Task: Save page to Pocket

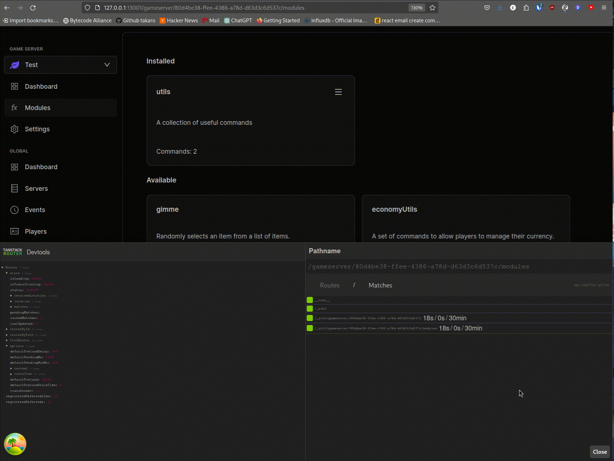Action: [x=487, y=8]
